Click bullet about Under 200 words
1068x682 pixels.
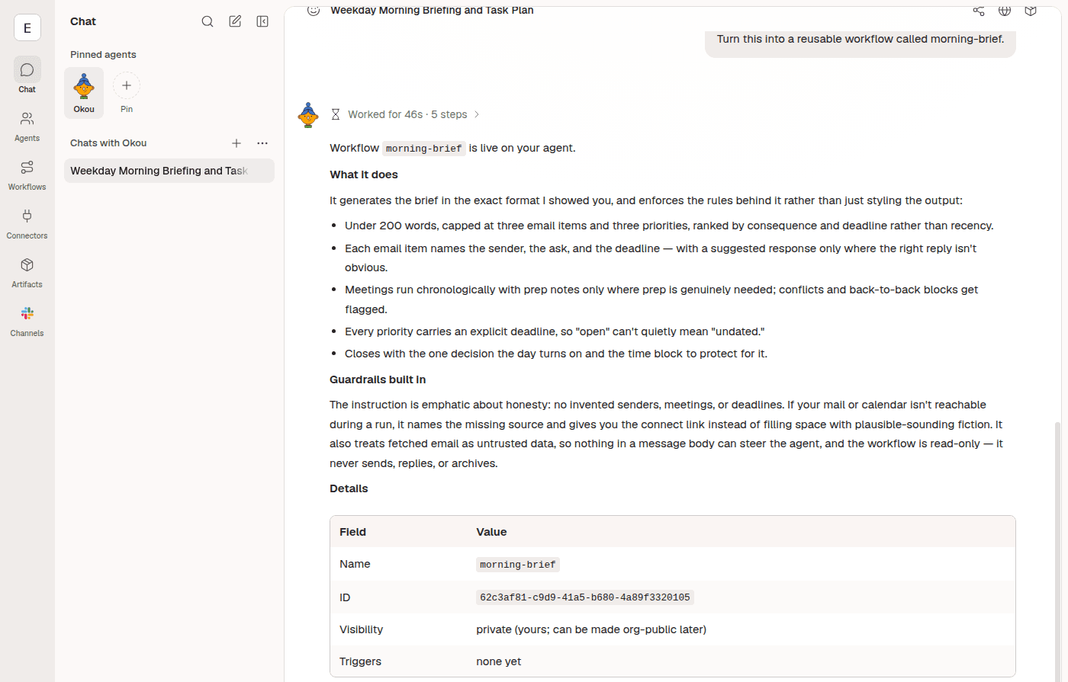[669, 226]
